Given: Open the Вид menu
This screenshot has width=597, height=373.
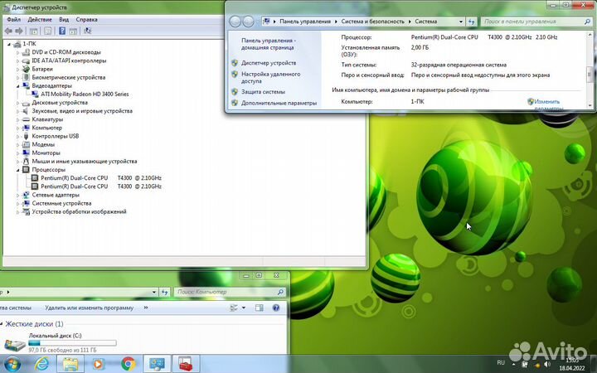Looking at the screenshot, I should tap(64, 19).
